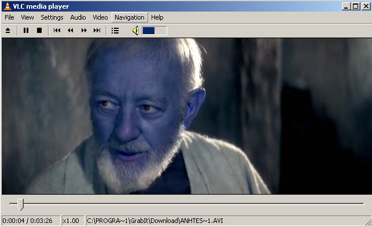Stop playback with the square button
372x227 pixels.
pyautogui.click(x=39, y=31)
